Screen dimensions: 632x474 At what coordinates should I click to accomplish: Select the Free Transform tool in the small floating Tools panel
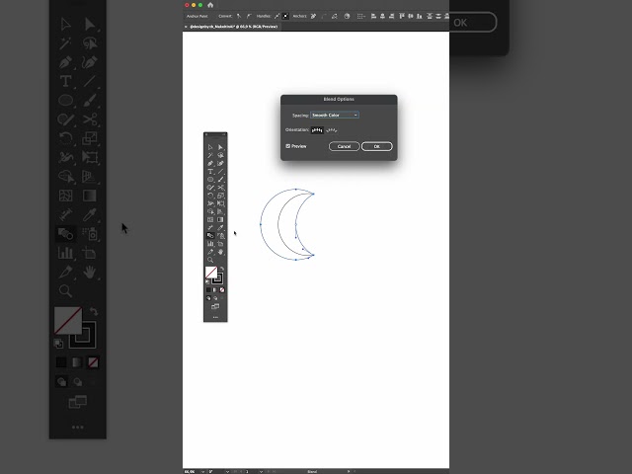tap(220, 203)
